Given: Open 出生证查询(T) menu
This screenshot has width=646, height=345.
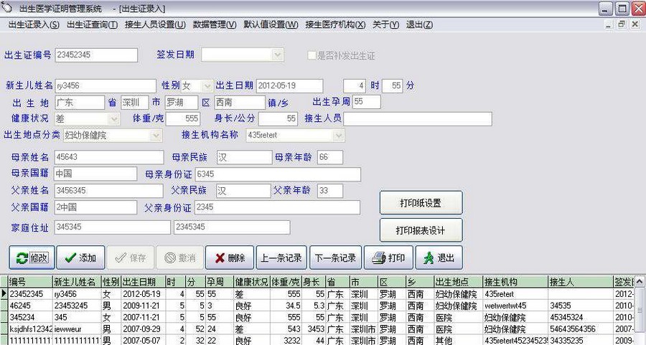Looking at the screenshot, I should pos(93,24).
